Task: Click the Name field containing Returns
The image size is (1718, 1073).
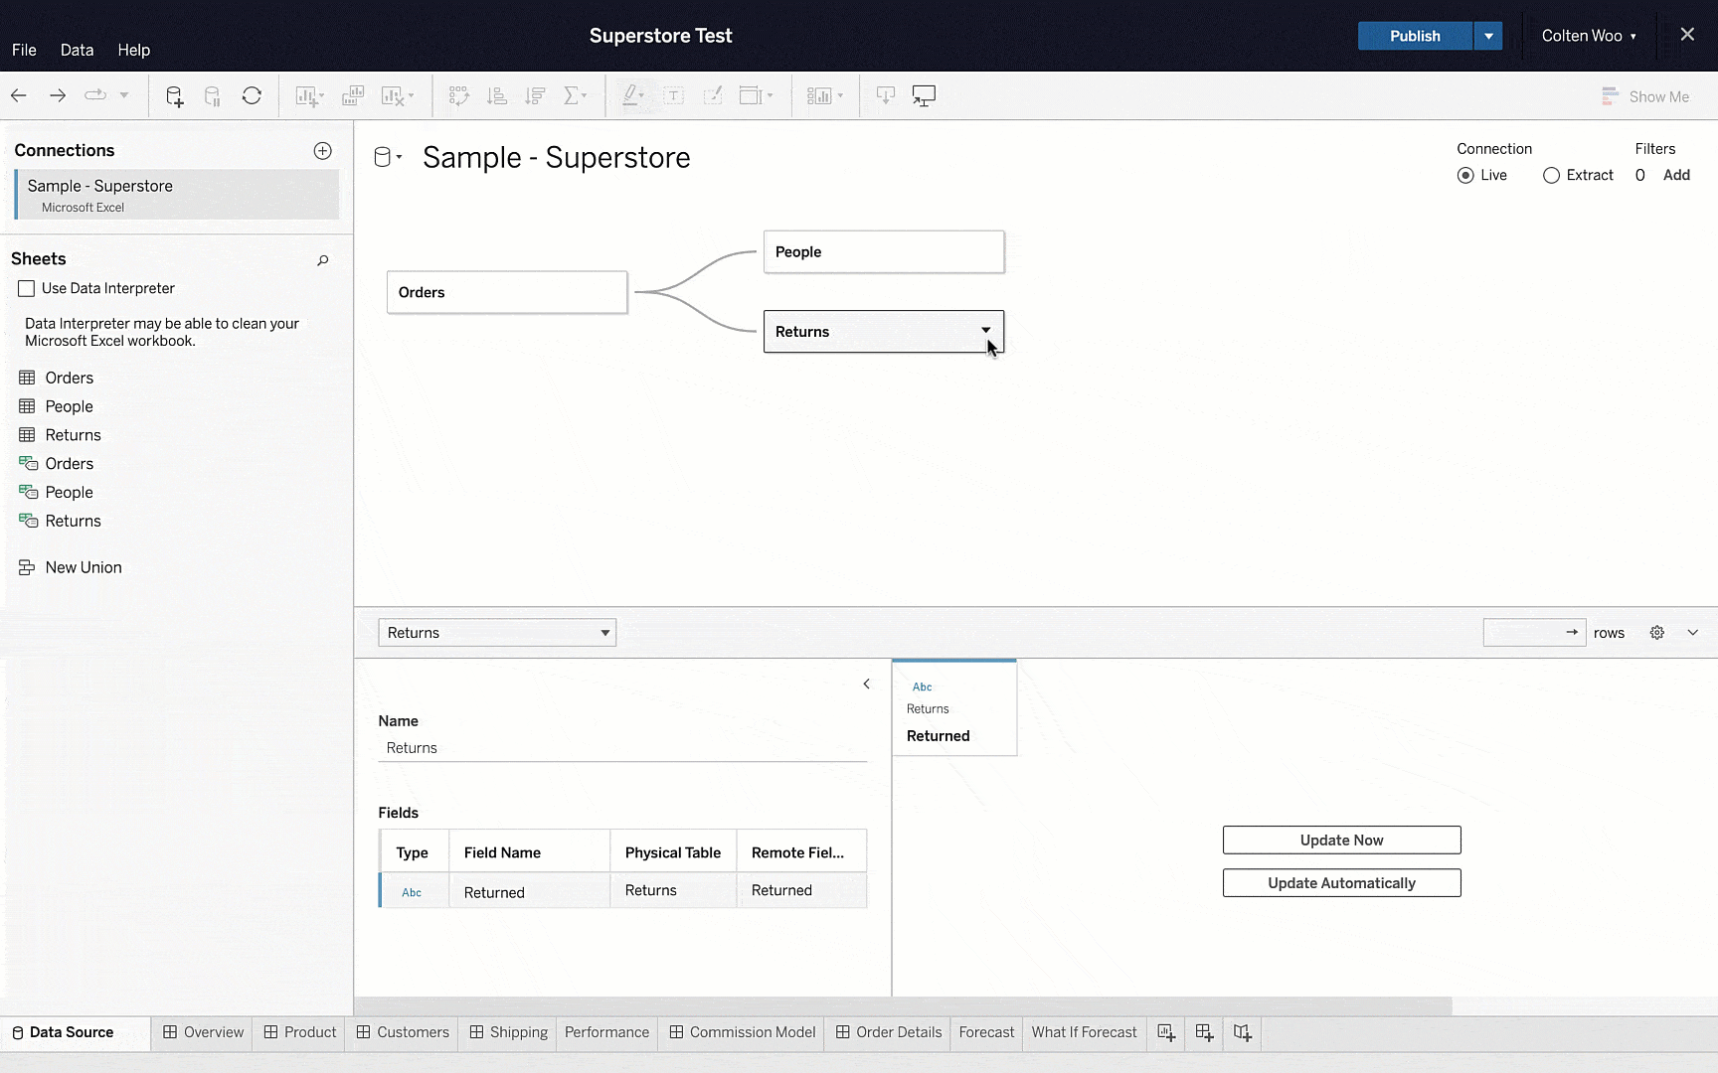Action: coord(622,748)
